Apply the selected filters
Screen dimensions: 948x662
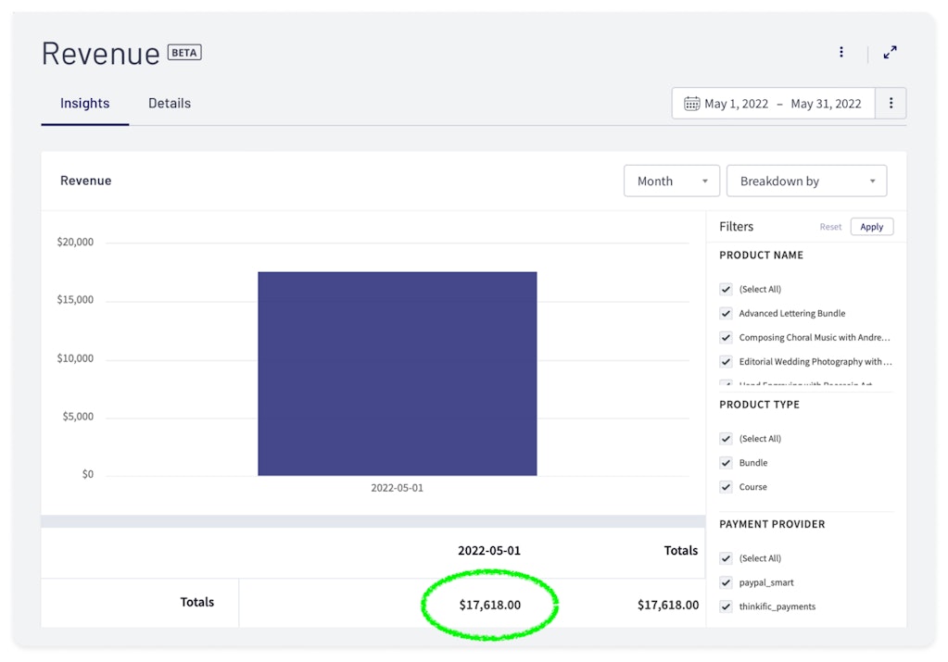point(871,226)
